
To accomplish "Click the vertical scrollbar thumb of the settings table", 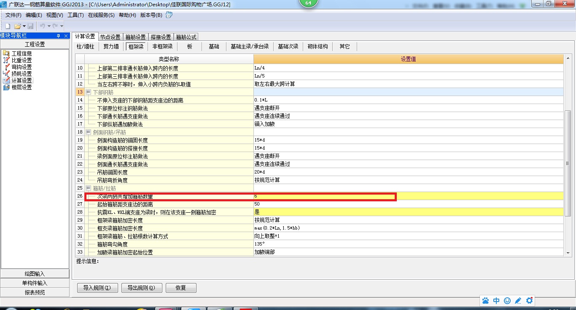I will [x=568, y=163].
